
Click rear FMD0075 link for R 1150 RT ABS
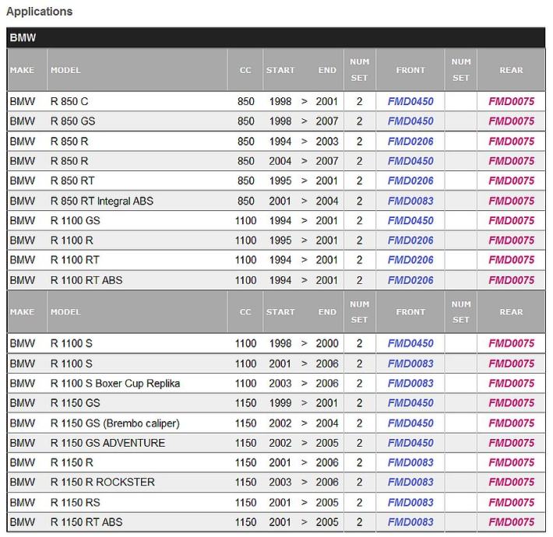point(511,522)
